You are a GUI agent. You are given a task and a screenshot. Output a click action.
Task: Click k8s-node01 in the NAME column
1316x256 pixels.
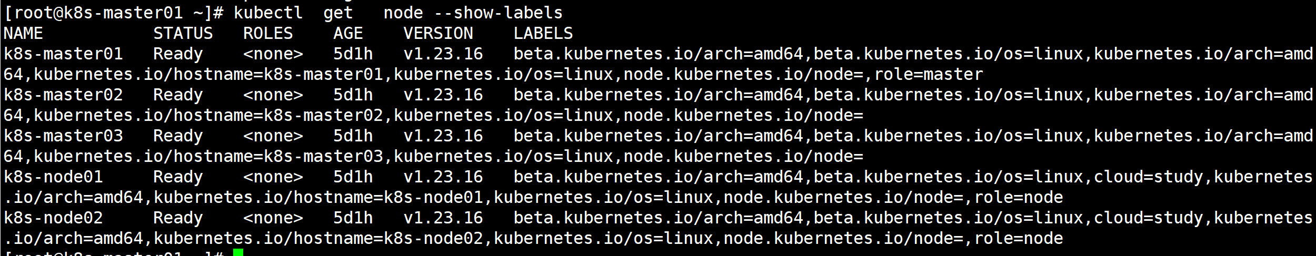53,177
